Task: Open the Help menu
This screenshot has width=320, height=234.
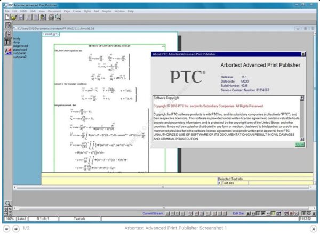Action: tap(131, 11)
